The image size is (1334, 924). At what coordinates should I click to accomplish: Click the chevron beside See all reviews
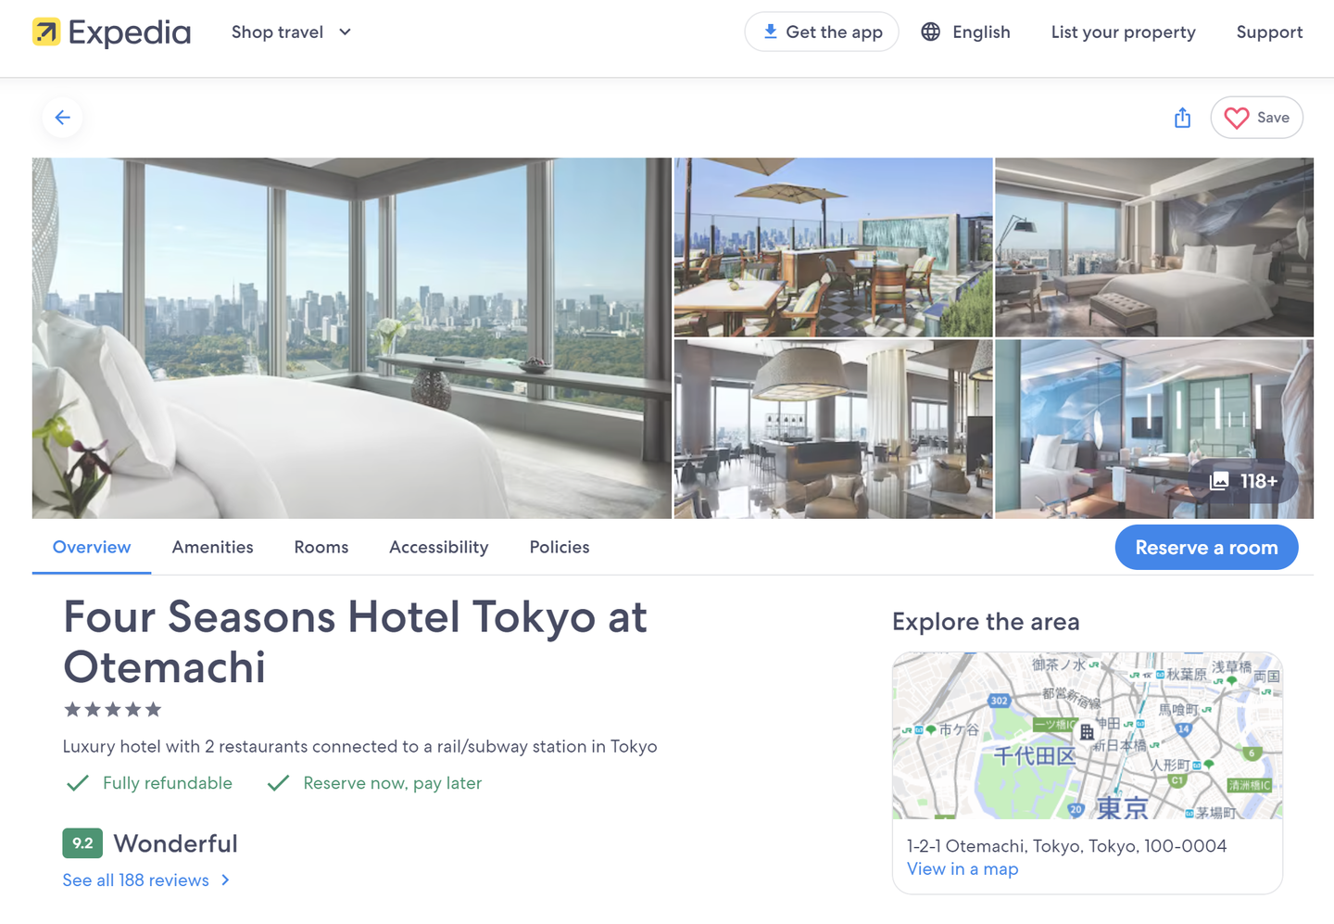pyautogui.click(x=225, y=880)
